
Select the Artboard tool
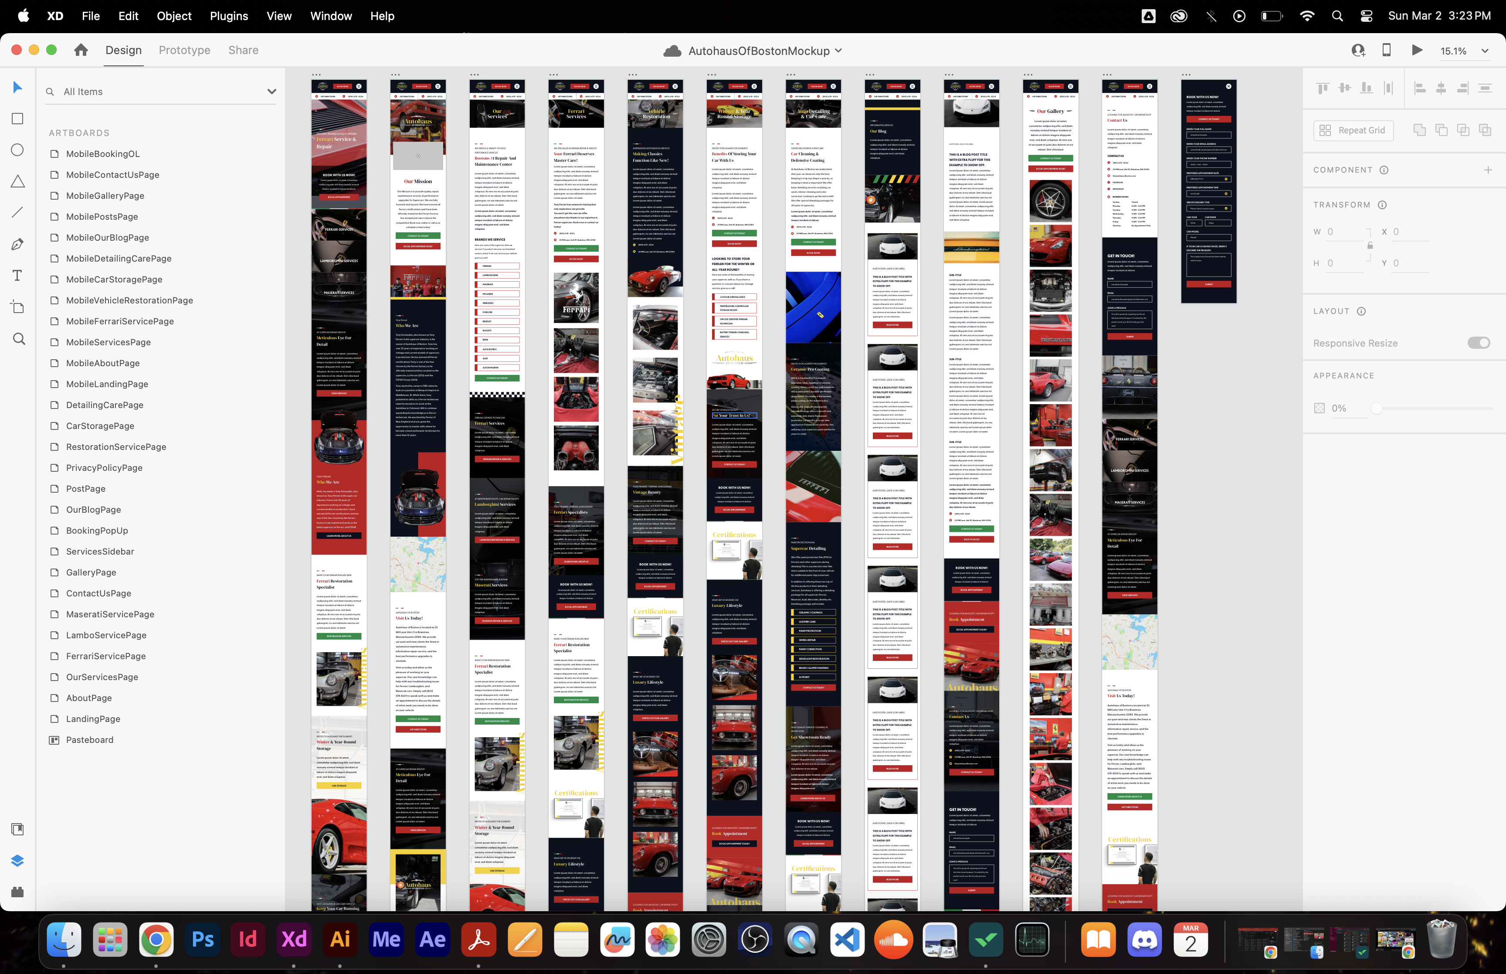(x=18, y=307)
